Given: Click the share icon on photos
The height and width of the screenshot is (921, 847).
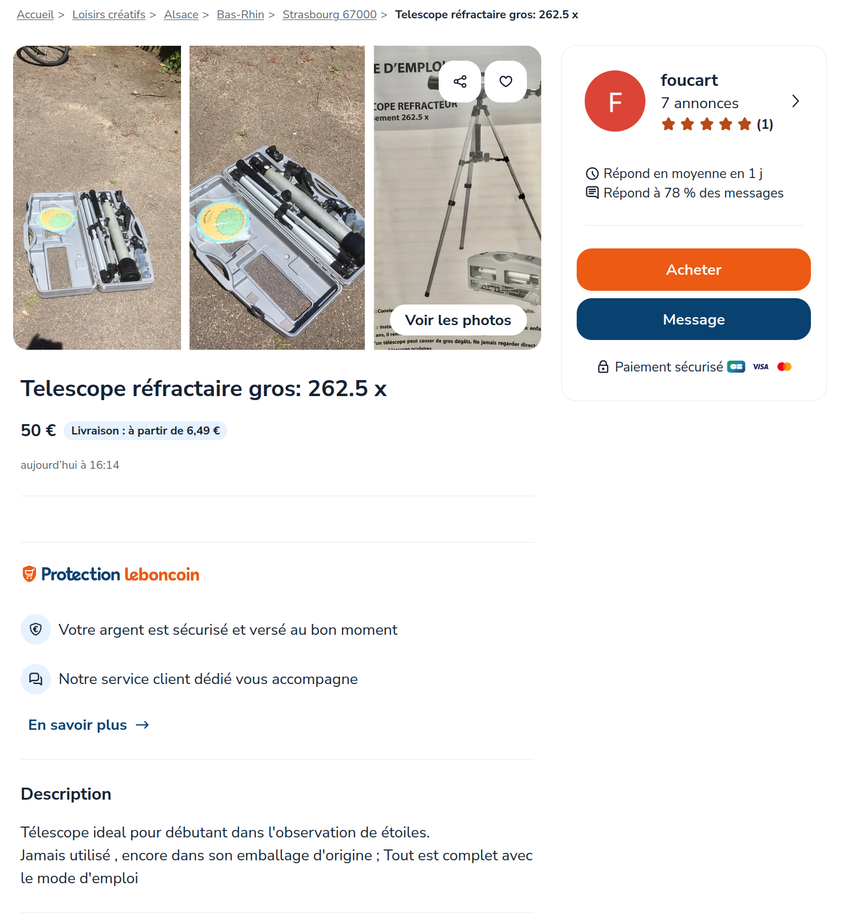Looking at the screenshot, I should point(460,81).
